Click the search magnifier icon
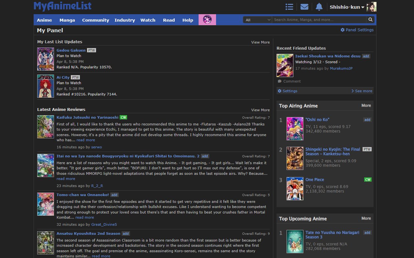This screenshot has width=414, height=258. 370,20
